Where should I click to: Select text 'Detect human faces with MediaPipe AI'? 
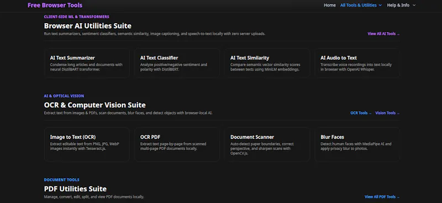[352, 144]
